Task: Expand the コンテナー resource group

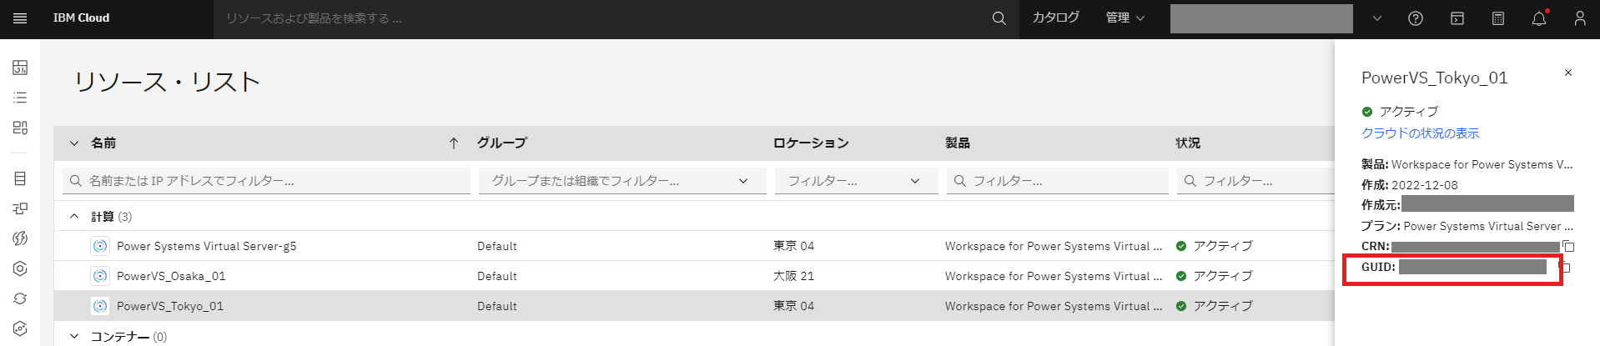Action: (x=74, y=336)
